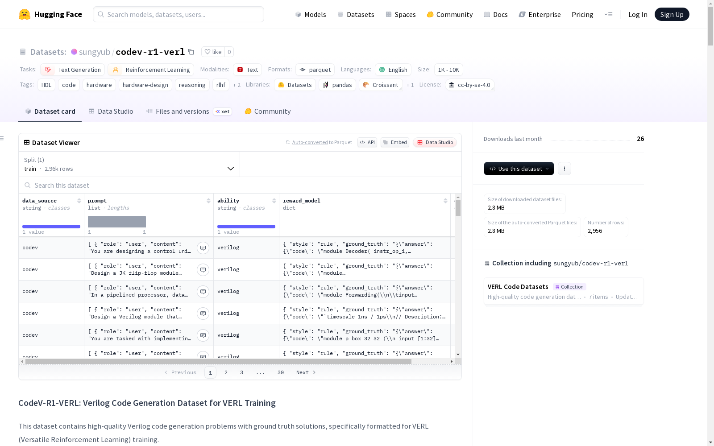Open Data Studio from the viewer header
This screenshot has width=714, height=446.
435,142
